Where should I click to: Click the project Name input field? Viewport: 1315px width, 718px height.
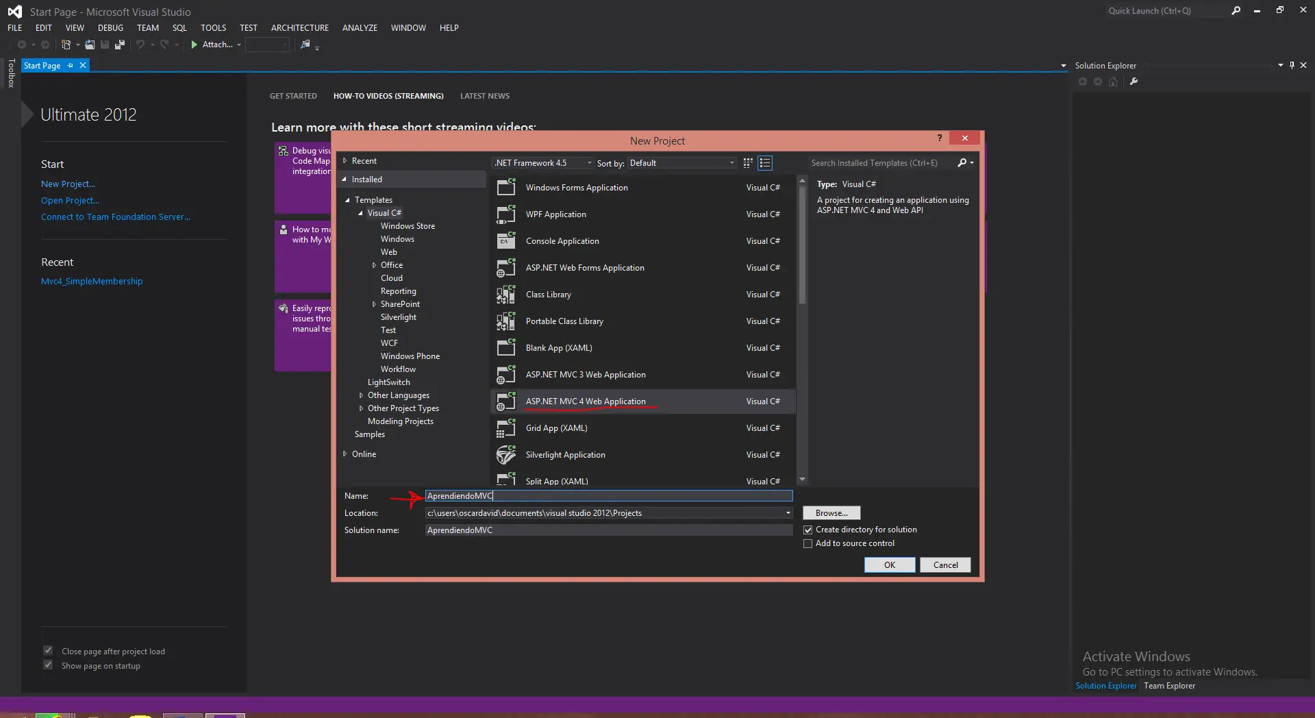pos(609,496)
